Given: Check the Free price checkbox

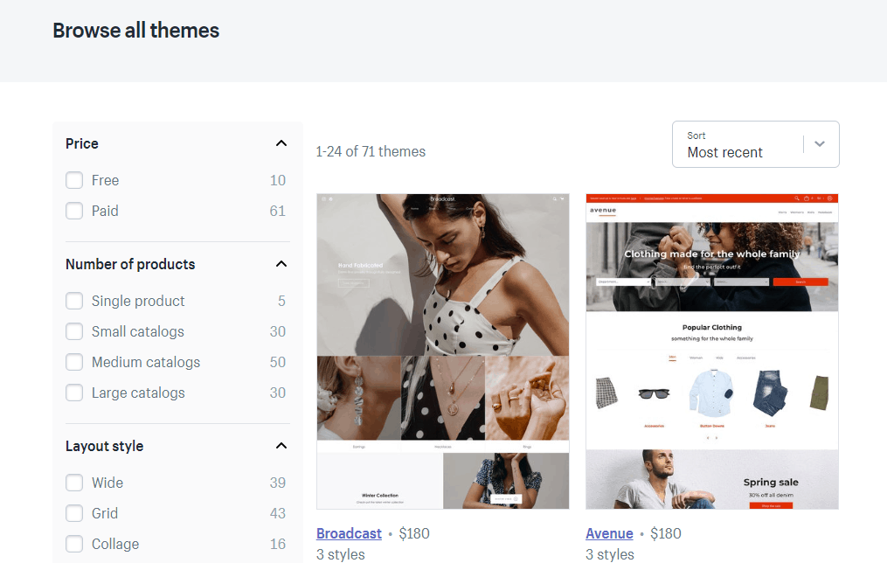Looking at the screenshot, I should click(74, 180).
